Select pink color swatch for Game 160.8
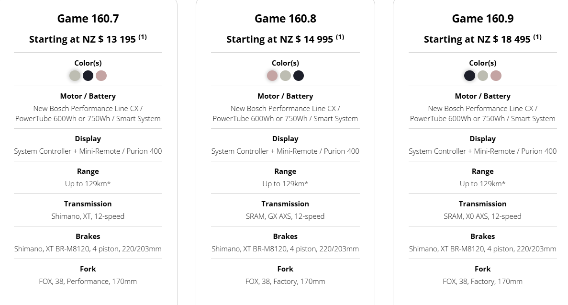The width and height of the screenshot is (568, 305). pyautogui.click(x=272, y=76)
